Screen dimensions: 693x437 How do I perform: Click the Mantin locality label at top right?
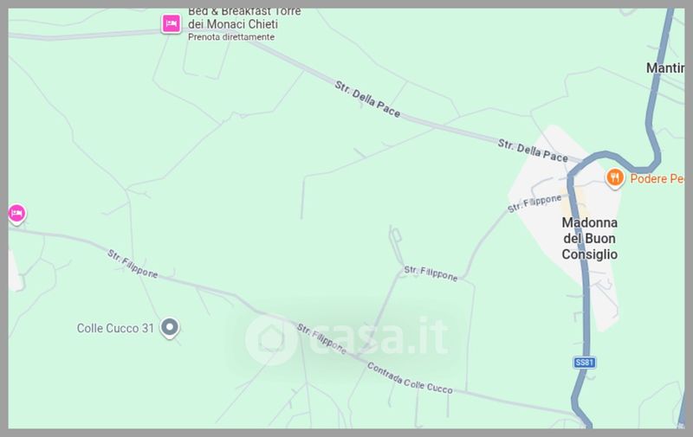(665, 68)
